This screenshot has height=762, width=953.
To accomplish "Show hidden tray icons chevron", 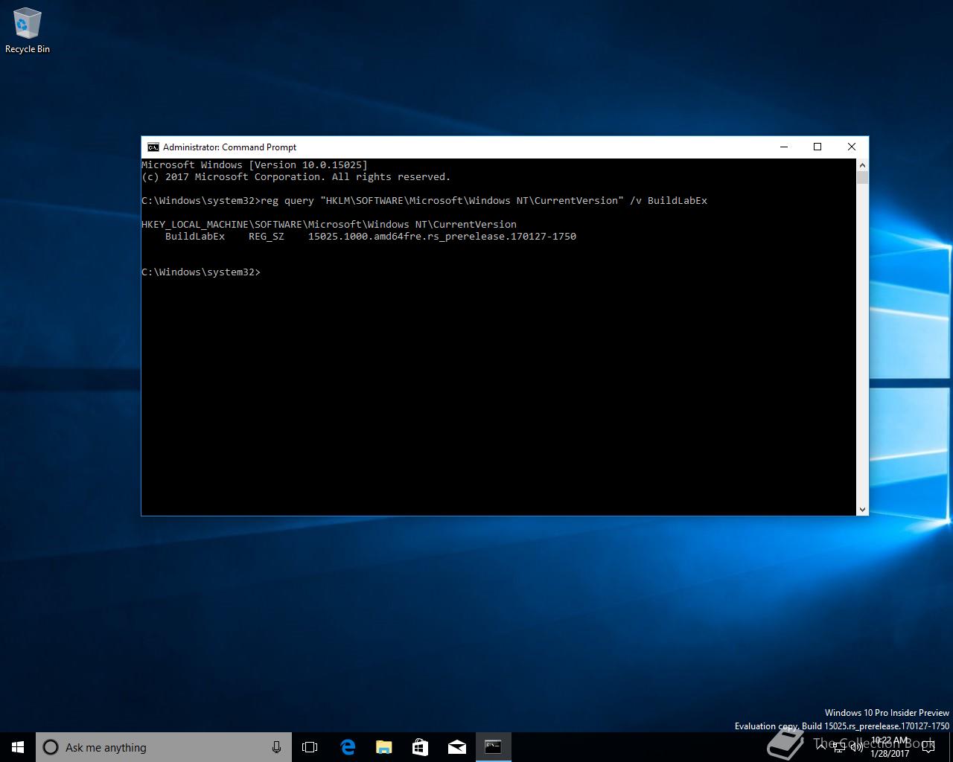I will (822, 747).
